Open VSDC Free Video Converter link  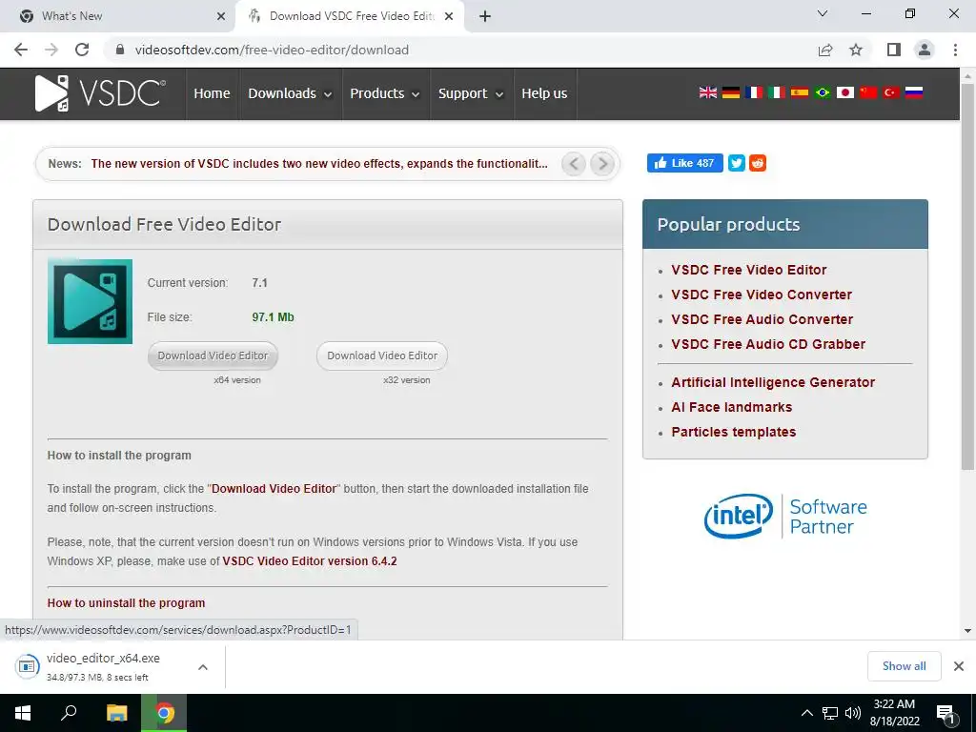[762, 295]
